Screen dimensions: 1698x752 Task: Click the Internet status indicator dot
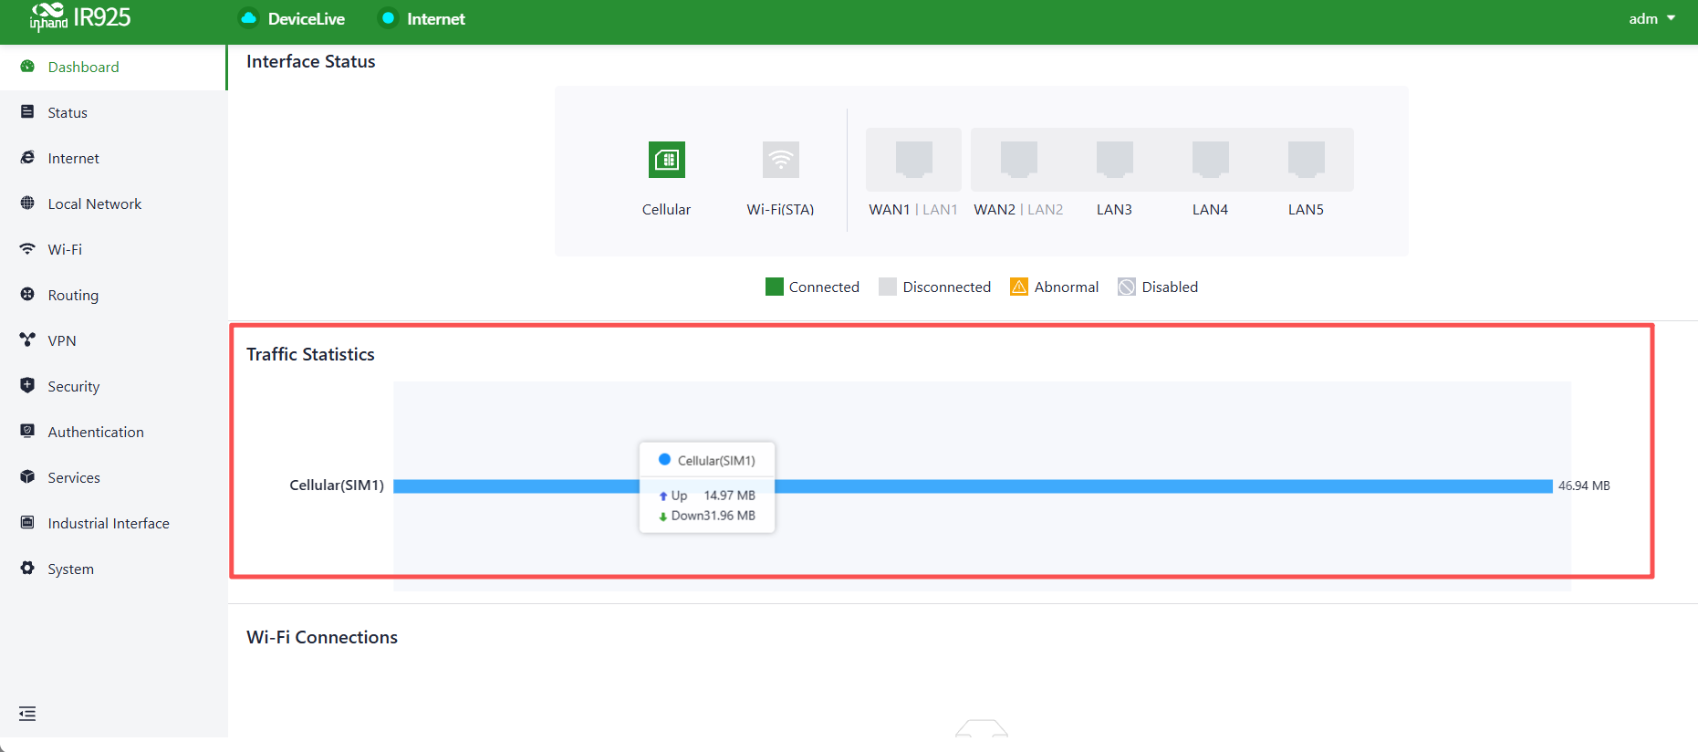click(388, 18)
